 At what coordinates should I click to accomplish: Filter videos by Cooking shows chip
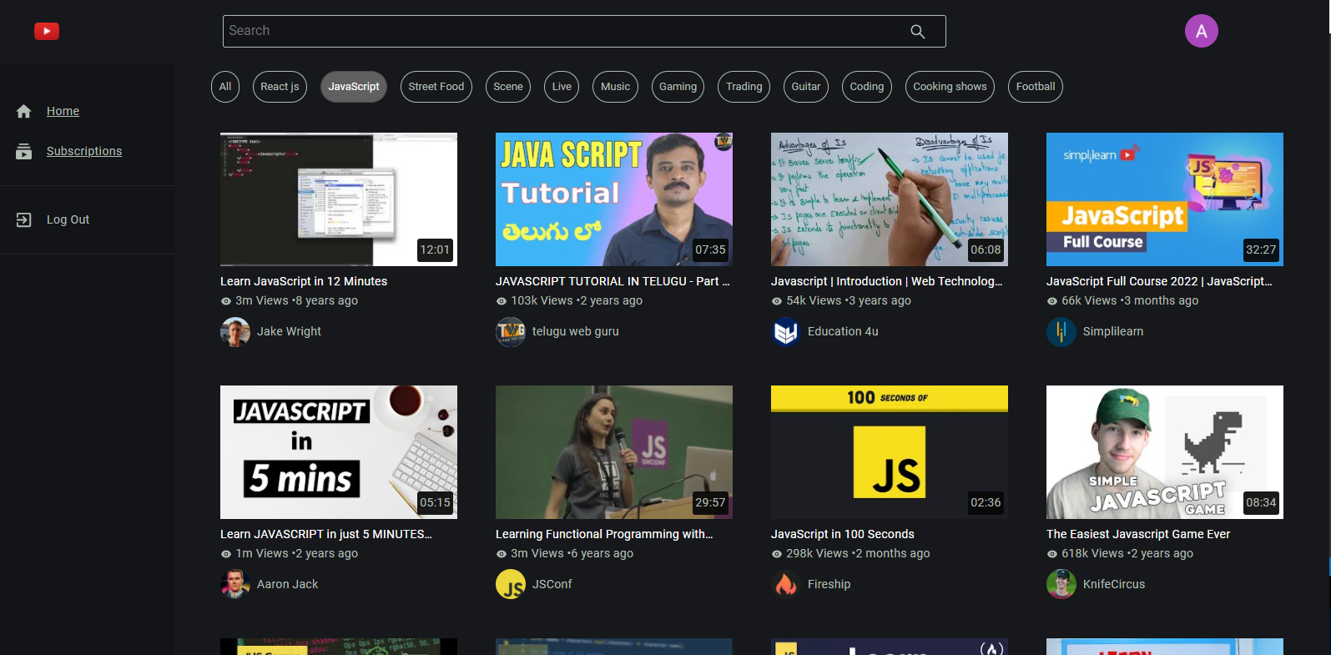950,87
